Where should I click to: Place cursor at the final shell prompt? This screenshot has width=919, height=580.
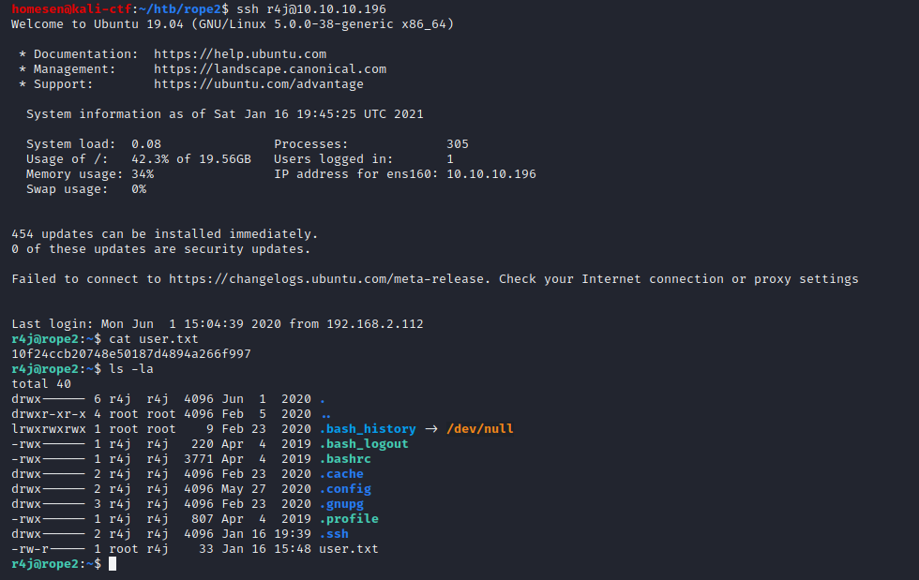[113, 563]
